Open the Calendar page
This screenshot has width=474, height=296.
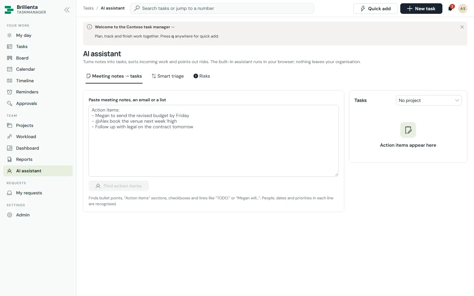pos(38,69)
